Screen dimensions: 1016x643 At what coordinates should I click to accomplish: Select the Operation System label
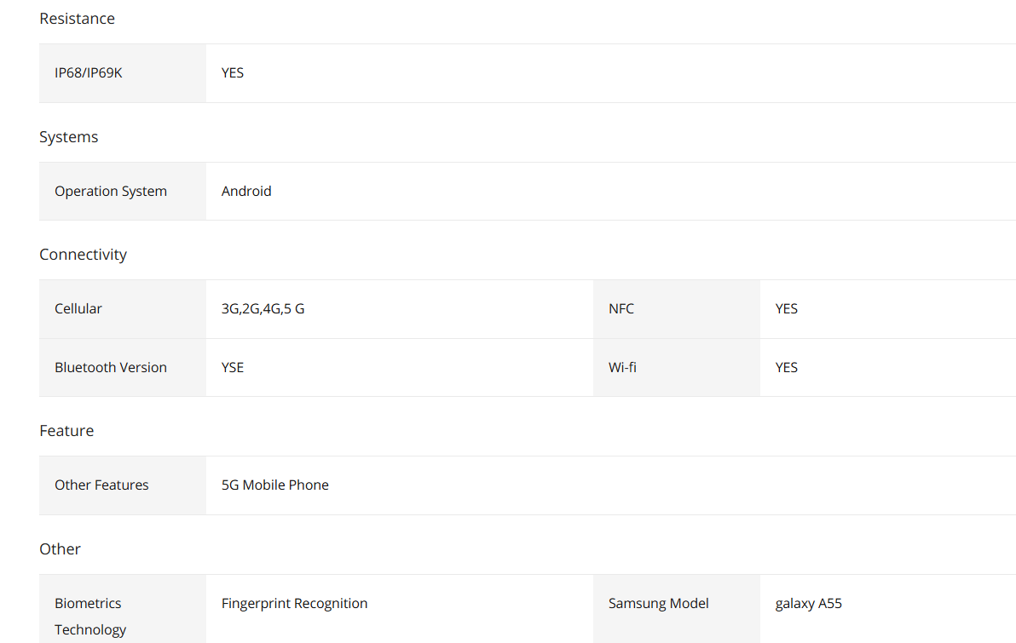(111, 192)
